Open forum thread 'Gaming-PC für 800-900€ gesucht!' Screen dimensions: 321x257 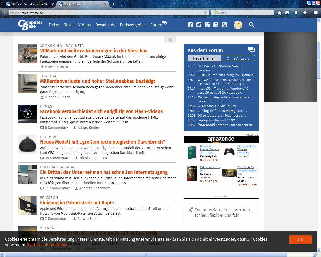[222, 111]
